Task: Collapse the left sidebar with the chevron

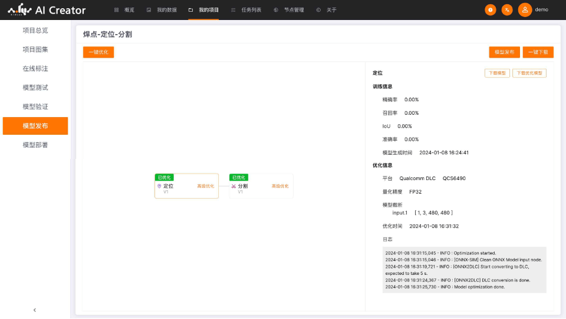Action: (x=35, y=310)
